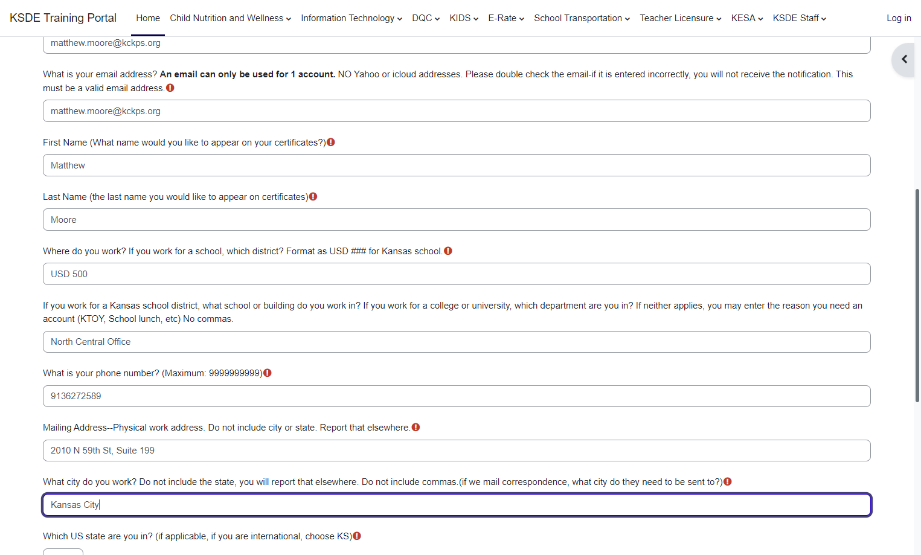
Task: Click required icon beside US state question
Action: click(357, 536)
